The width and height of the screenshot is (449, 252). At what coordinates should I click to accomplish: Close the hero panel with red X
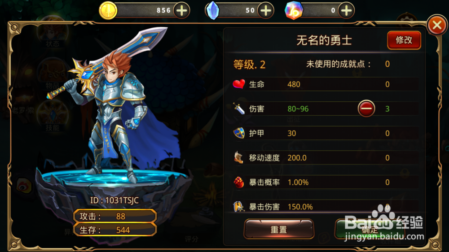[x=437, y=25]
